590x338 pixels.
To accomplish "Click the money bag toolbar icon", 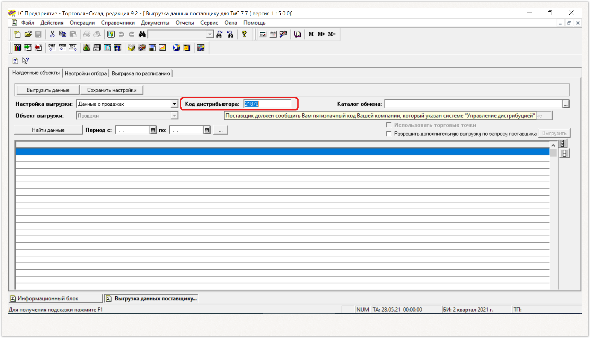I will (87, 48).
